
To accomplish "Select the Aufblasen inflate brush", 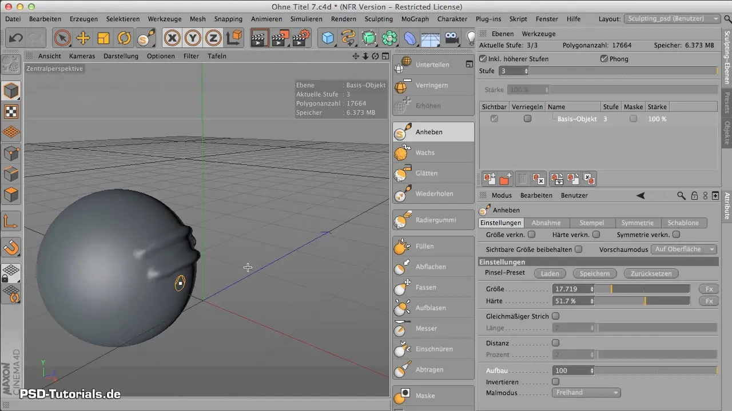I will (433, 308).
